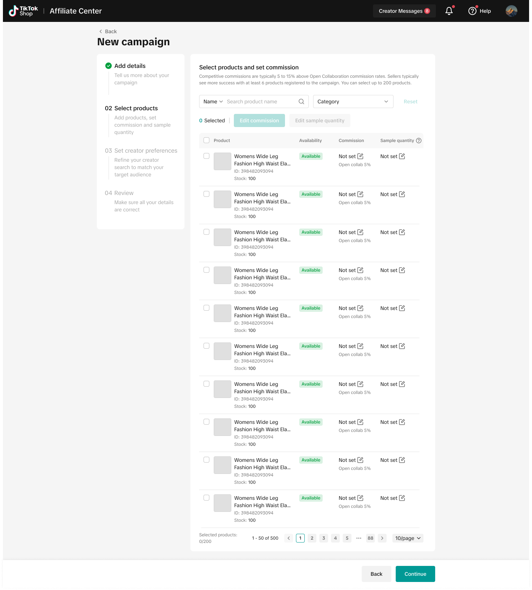532x590 pixels.
Task: Click the Search product name field
Action: [x=261, y=101]
